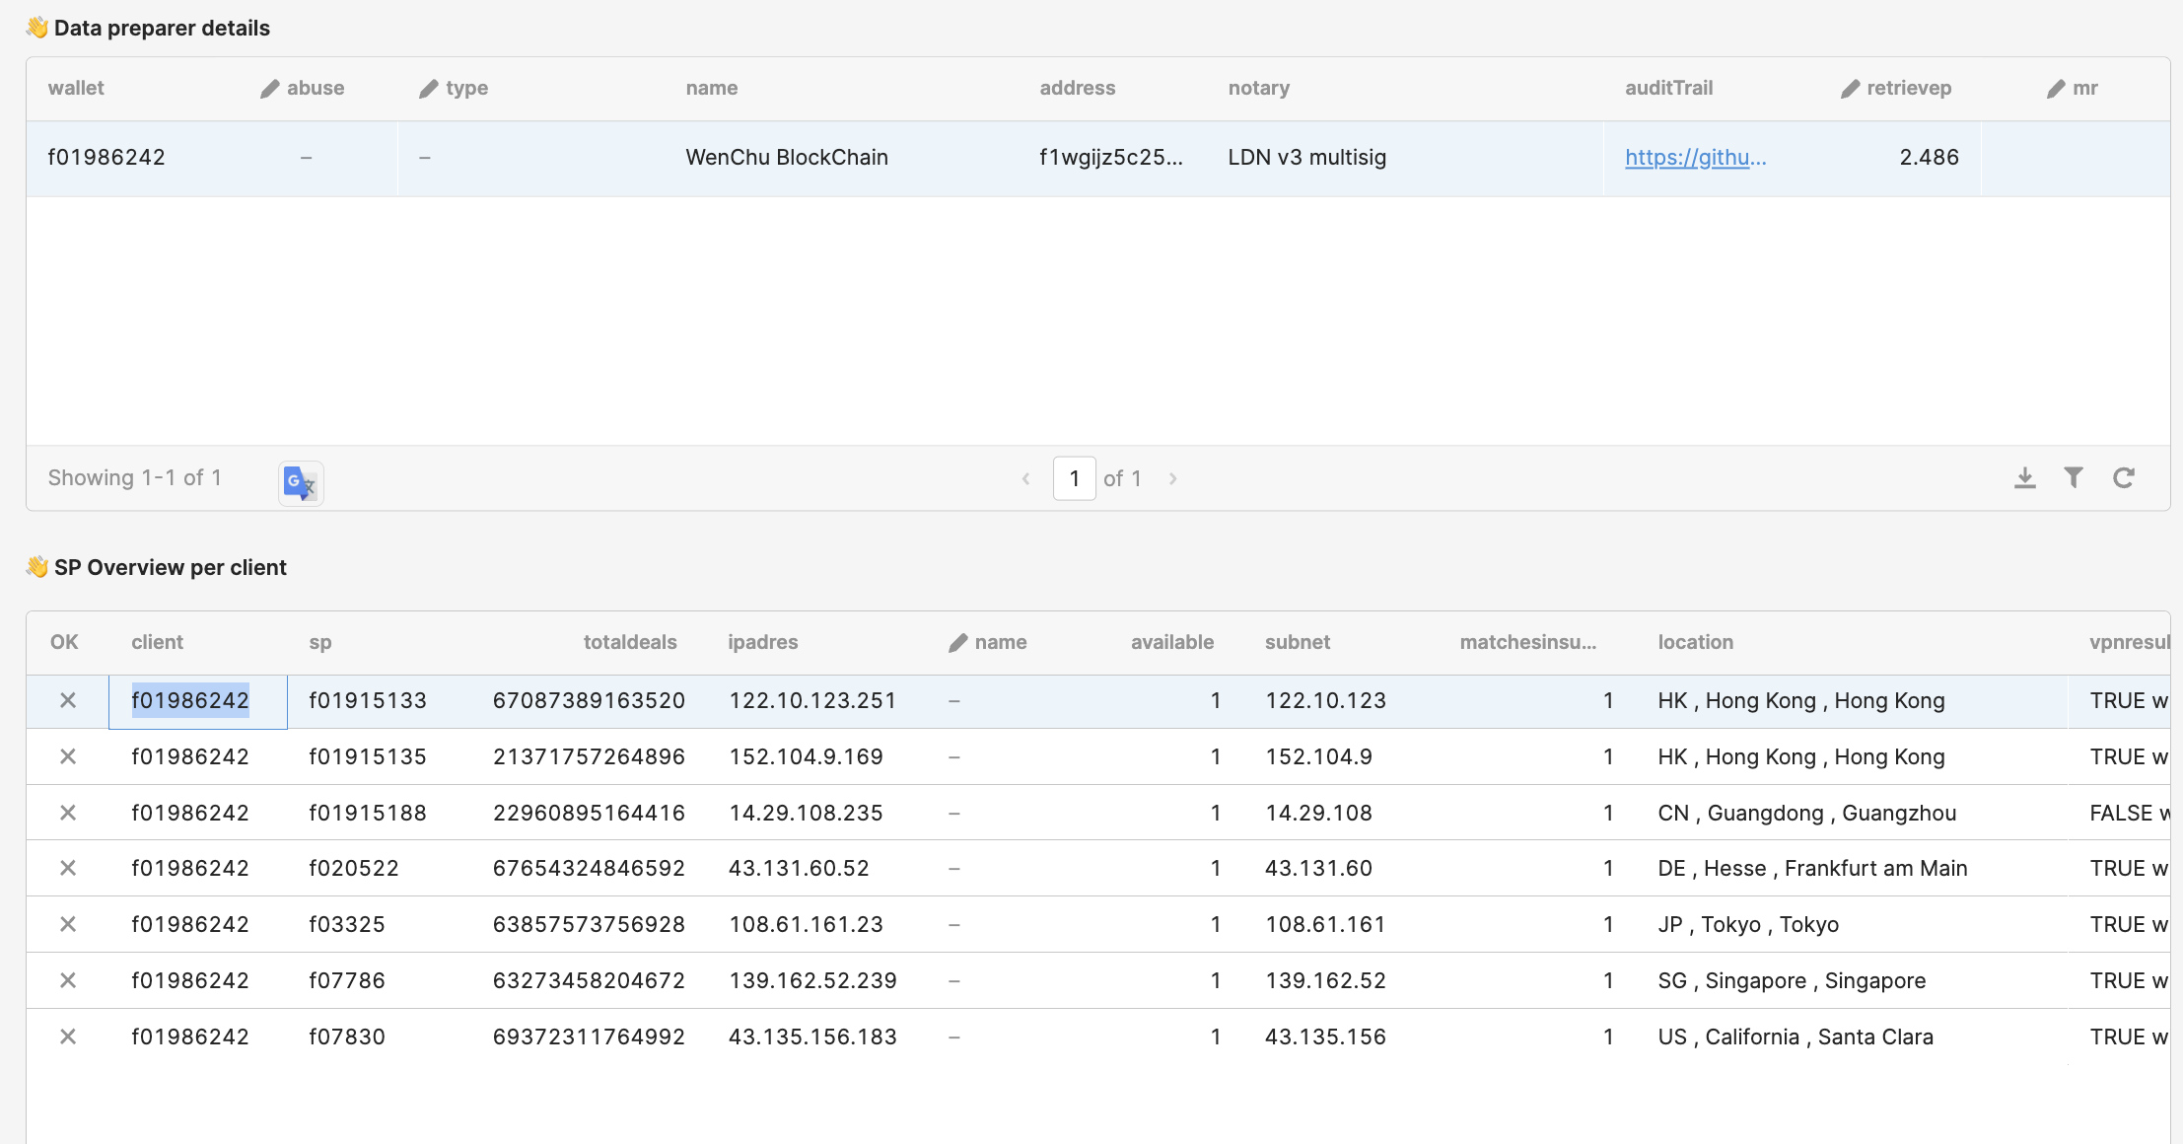Click the pencil icon beside the abuse column

(x=268, y=88)
